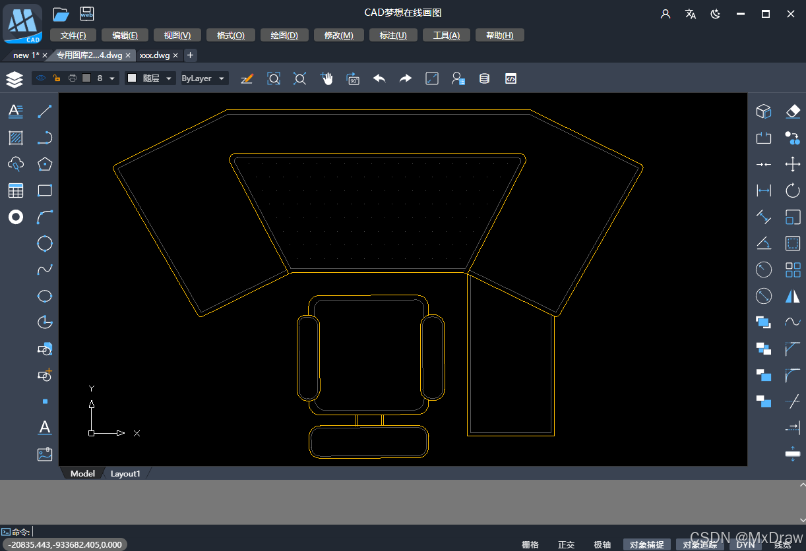The image size is (806, 551).
Task: Select the Rotate tool
Action: (x=793, y=190)
